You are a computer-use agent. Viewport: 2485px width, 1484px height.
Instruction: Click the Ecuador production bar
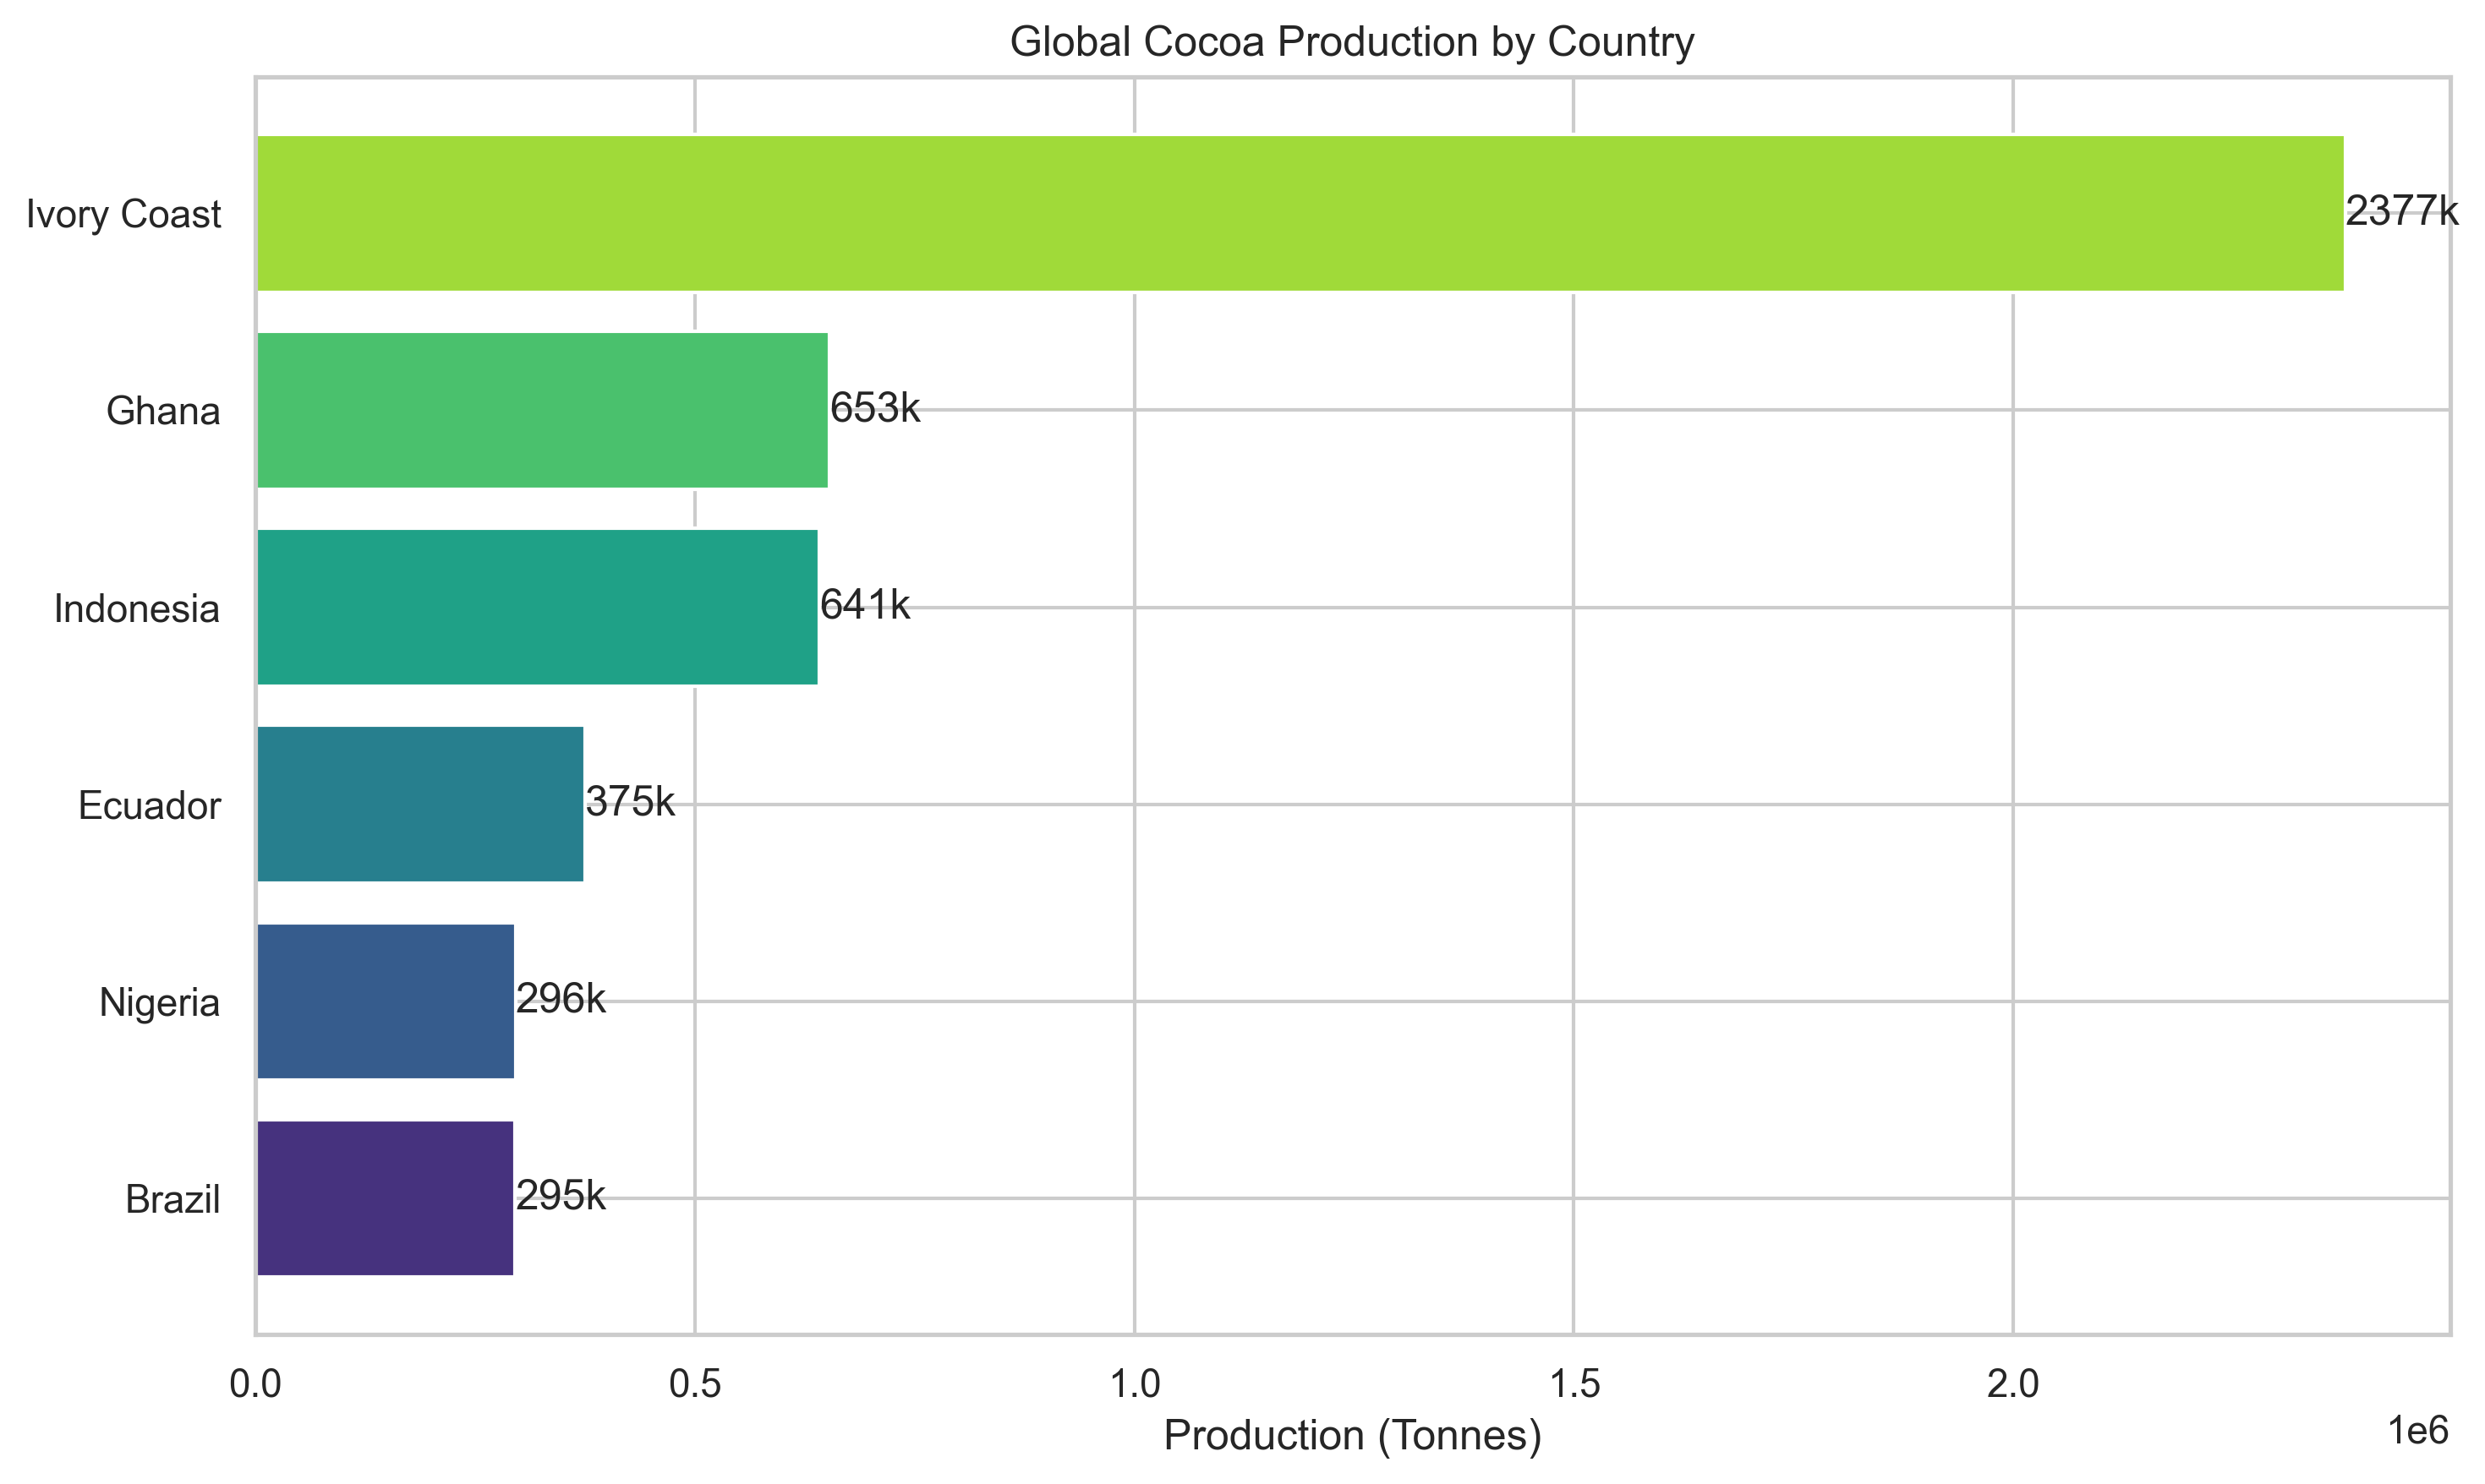pyautogui.click(x=420, y=805)
